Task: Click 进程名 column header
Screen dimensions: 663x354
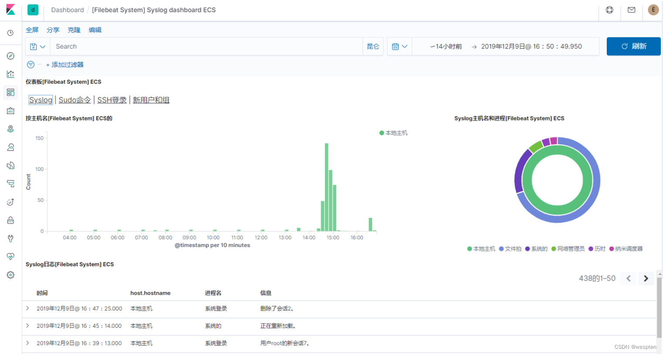Action: coord(213,293)
